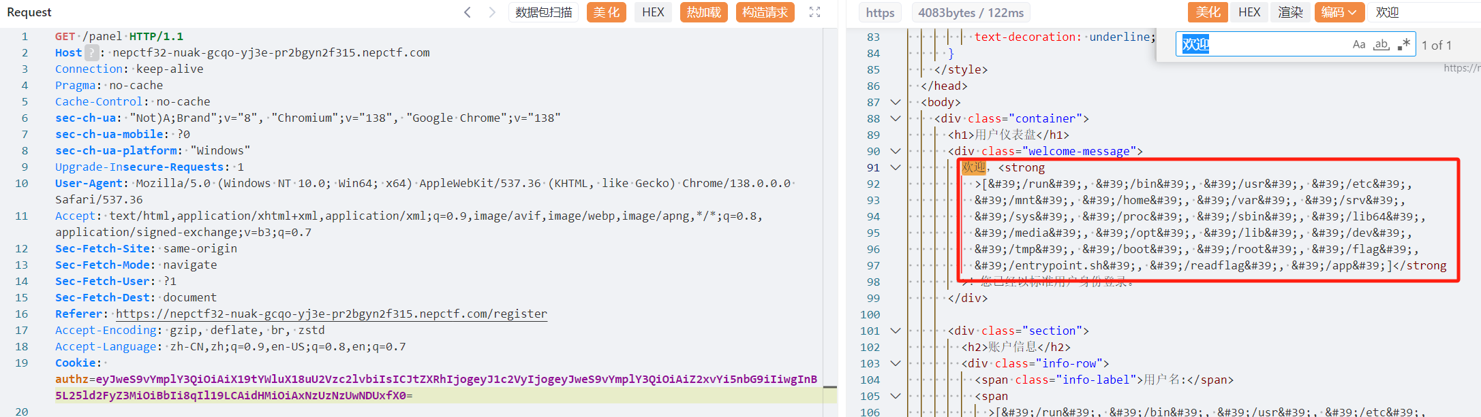Click the find input field containing 欢迎

[1261, 45]
